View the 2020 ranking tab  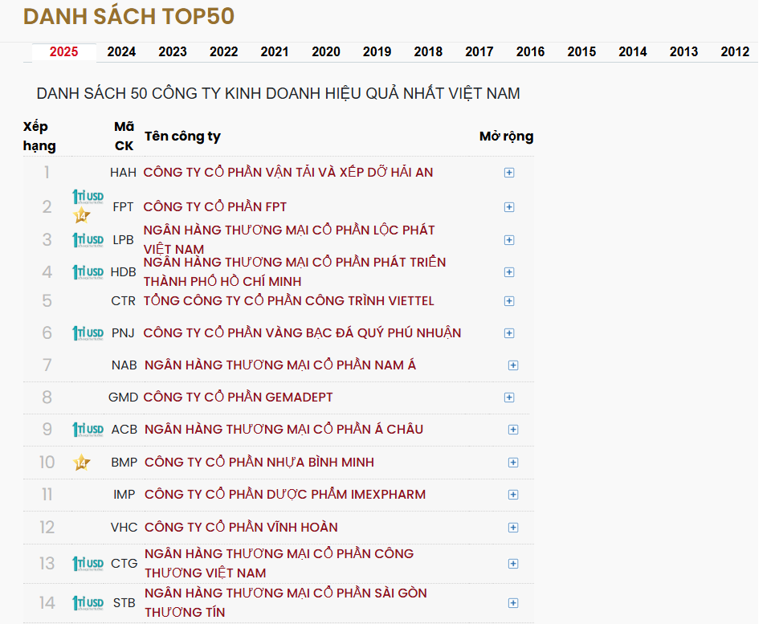coord(326,51)
